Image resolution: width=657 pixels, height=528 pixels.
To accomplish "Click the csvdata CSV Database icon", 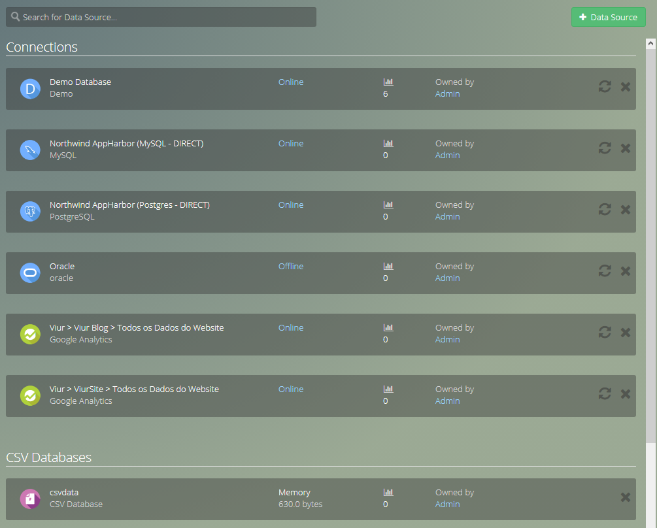I will click(30, 499).
